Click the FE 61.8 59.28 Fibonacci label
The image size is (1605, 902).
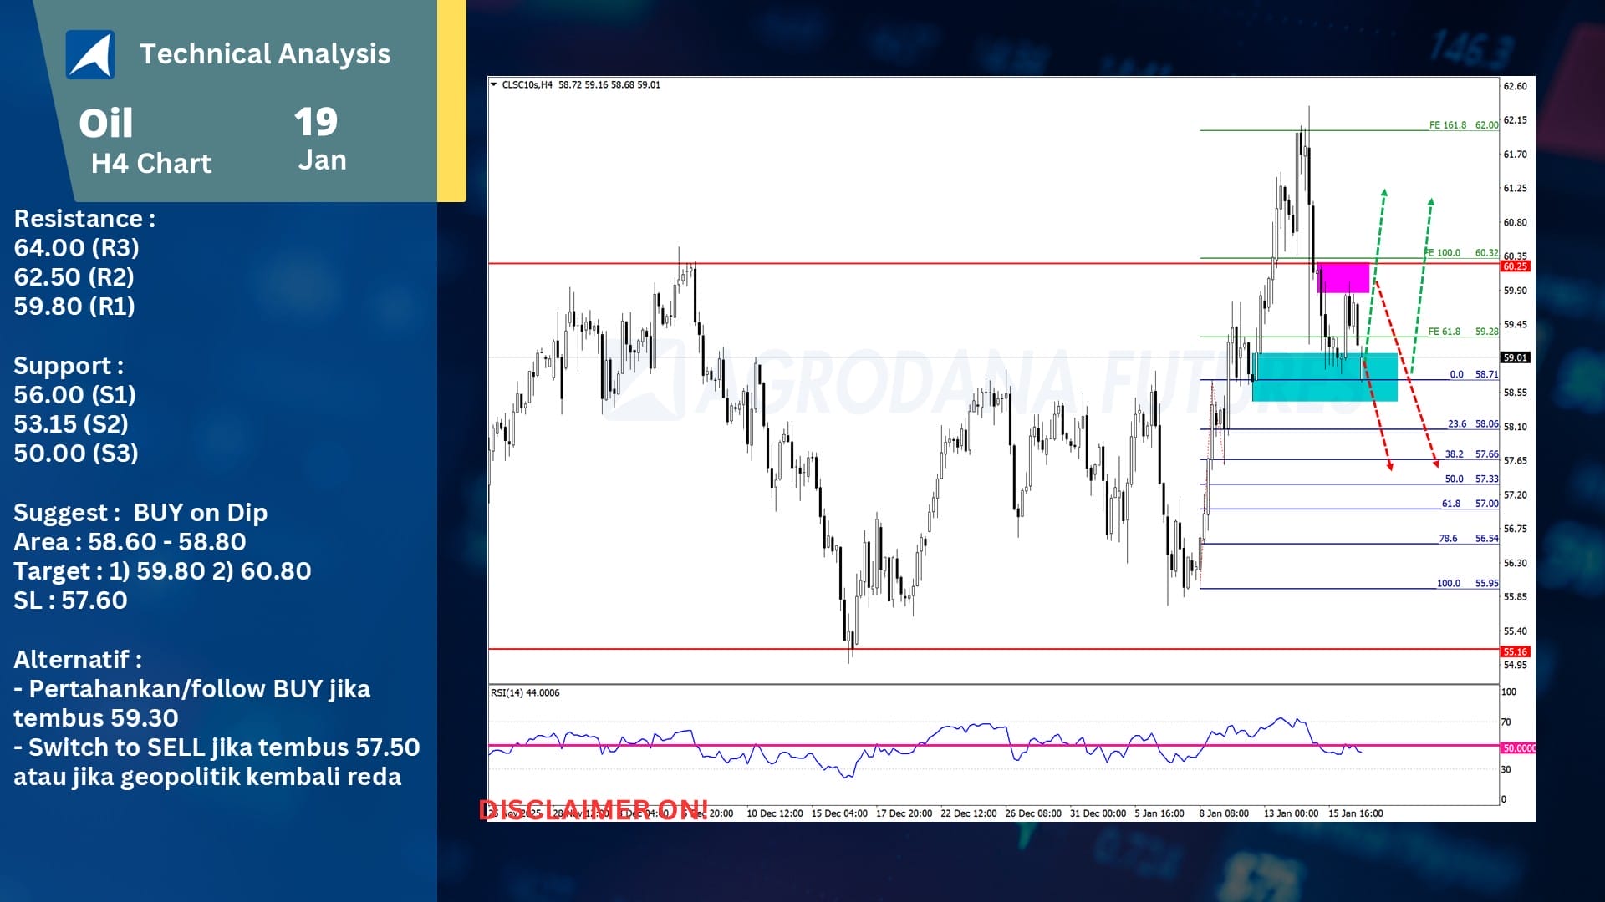1463,332
